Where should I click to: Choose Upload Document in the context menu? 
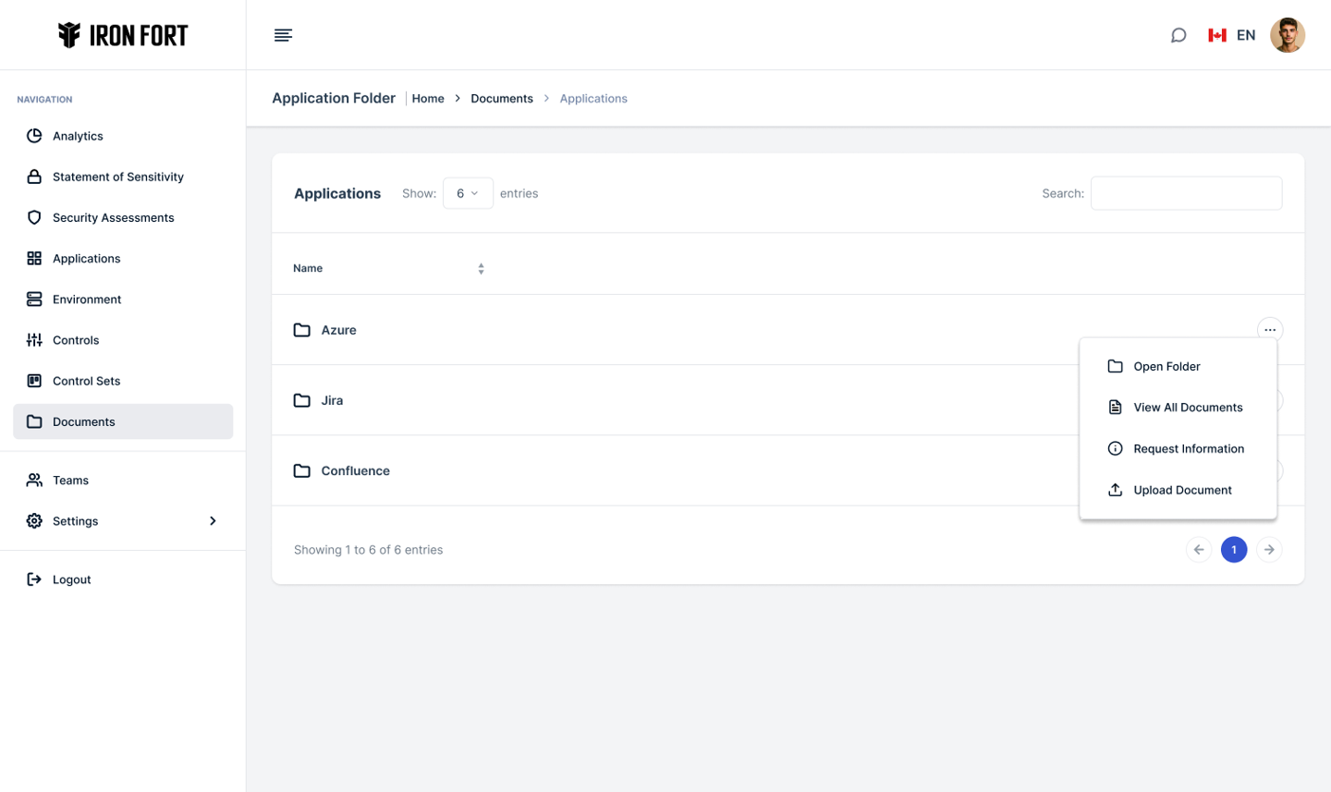click(x=1182, y=490)
